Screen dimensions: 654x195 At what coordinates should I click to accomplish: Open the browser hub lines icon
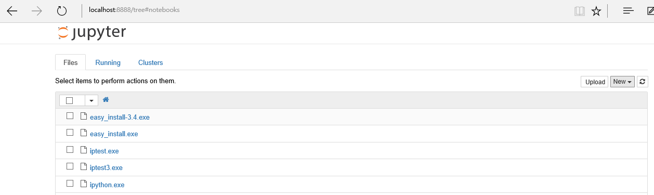628,10
